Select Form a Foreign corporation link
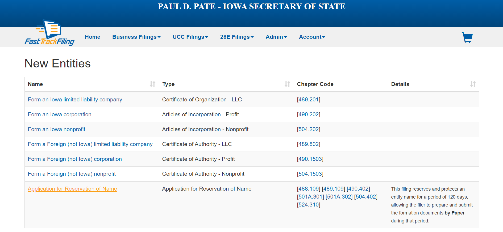 pyautogui.click(x=75, y=159)
